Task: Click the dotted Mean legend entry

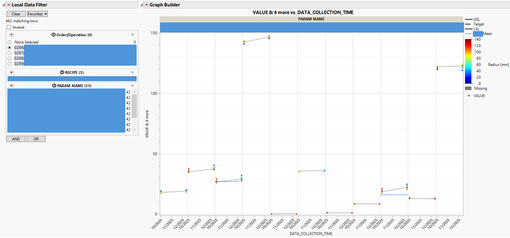Action: point(478,34)
